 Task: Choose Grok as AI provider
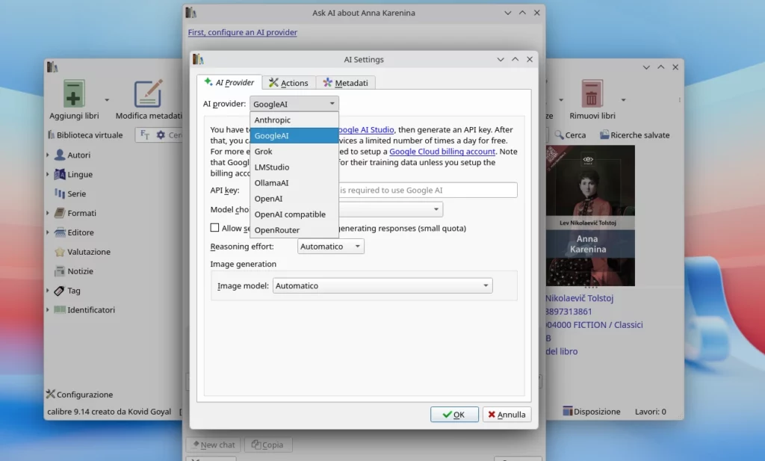tap(294, 151)
